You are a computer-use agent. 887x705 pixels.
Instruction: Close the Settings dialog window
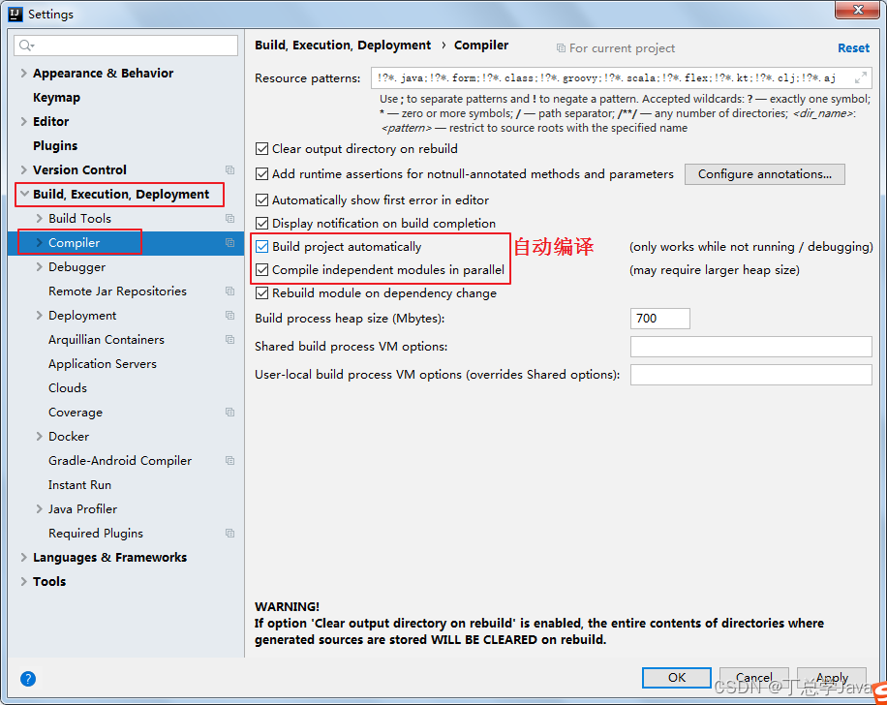pos(858,10)
